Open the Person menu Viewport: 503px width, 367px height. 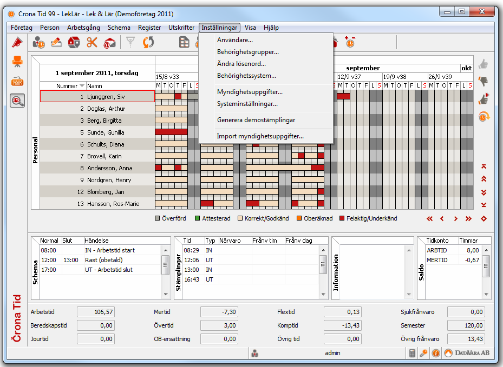pos(50,28)
